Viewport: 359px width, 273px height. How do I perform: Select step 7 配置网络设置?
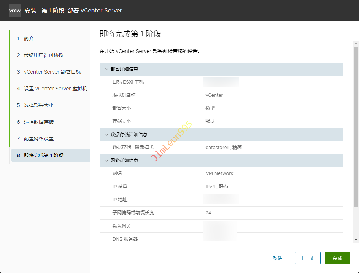coord(38,139)
